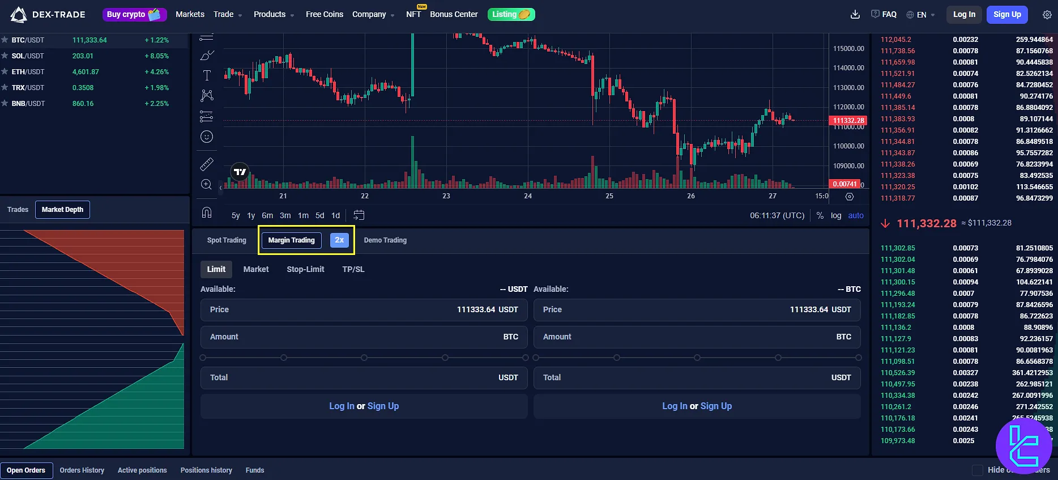Viewport: 1058px width, 480px height.
Task: Switch to the Market Depth tab
Action: [62, 210]
